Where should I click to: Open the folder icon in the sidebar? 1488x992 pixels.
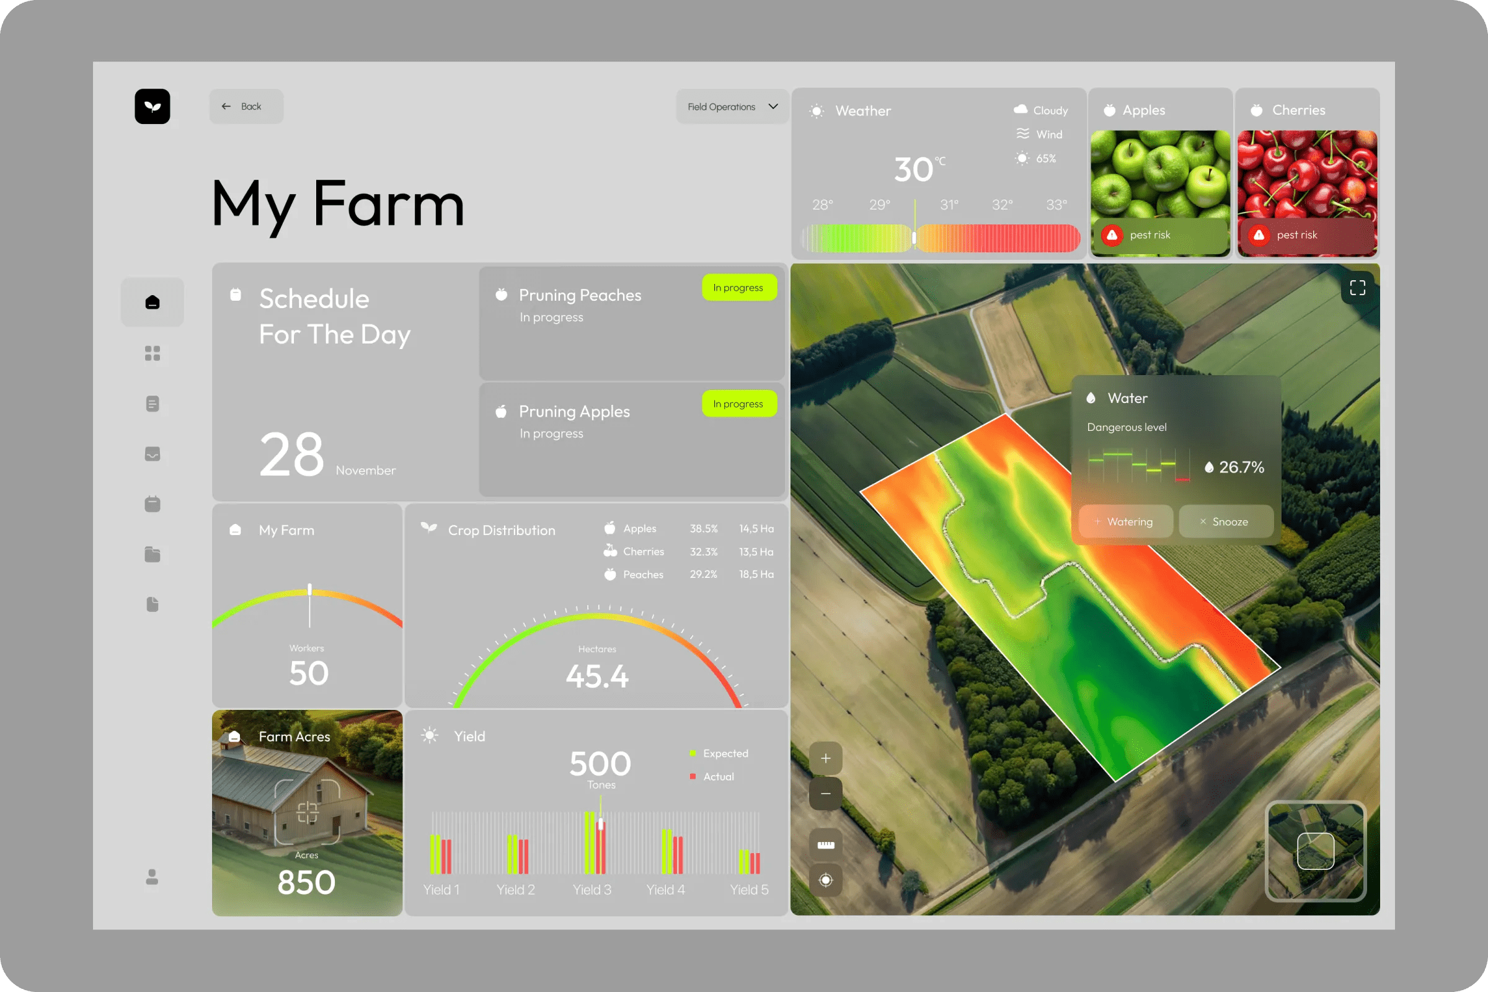tap(152, 554)
